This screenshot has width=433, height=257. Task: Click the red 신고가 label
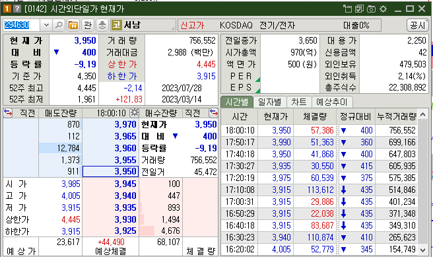tap(192, 25)
